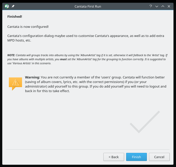Minimize the Cantata First Run window
The image size is (176, 167).
click(x=157, y=6)
